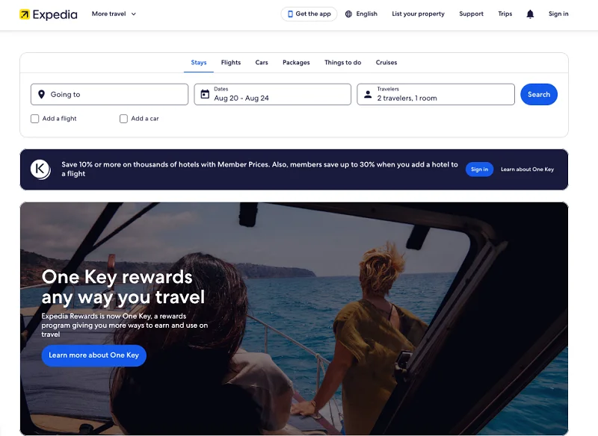Tick the Add a car checkbox

(123, 119)
